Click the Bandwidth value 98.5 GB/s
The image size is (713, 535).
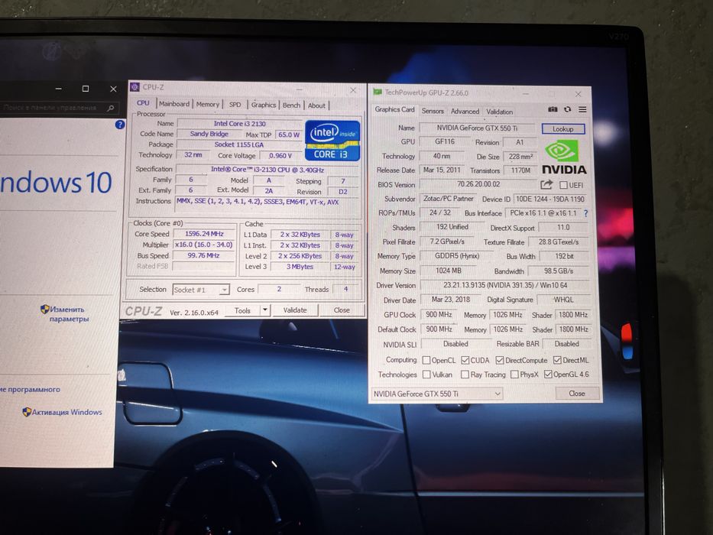[559, 271]
